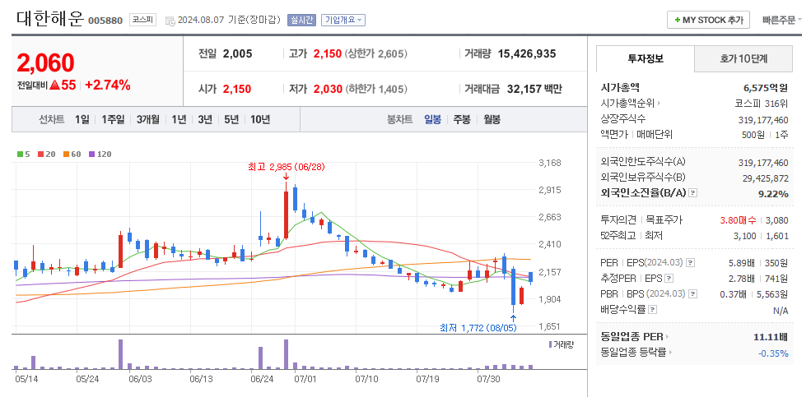Click the stock name 대한해운
Screen dimensions: 811x397
(49, 19)
